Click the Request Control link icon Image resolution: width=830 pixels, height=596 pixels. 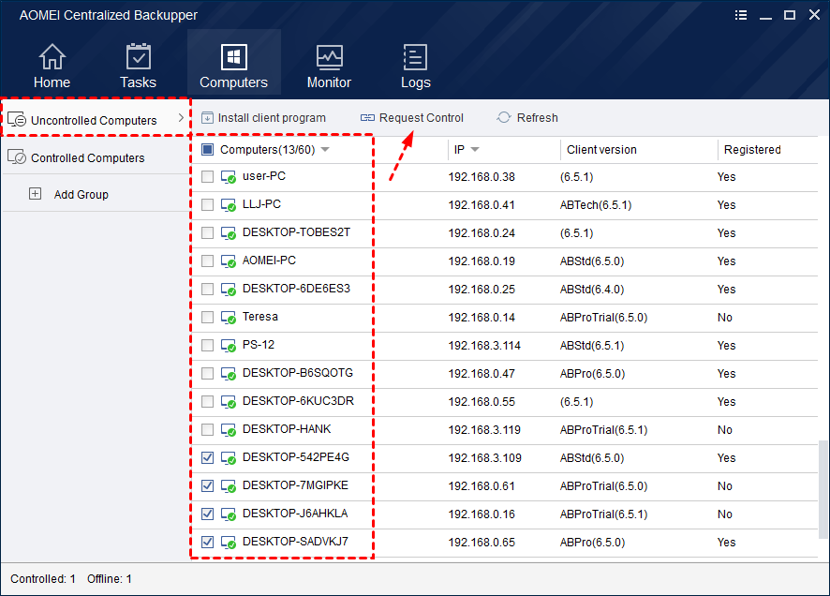pyautogui.click(x=367, y=117)
